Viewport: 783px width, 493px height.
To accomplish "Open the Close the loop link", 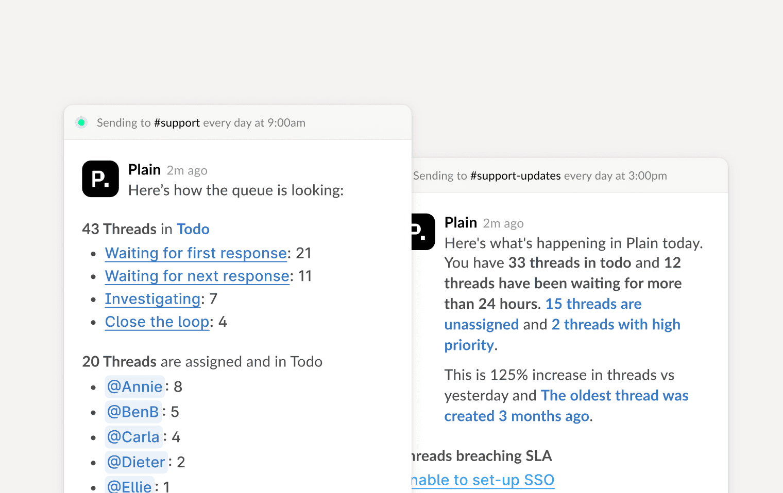I will click(x=157, y=322).
